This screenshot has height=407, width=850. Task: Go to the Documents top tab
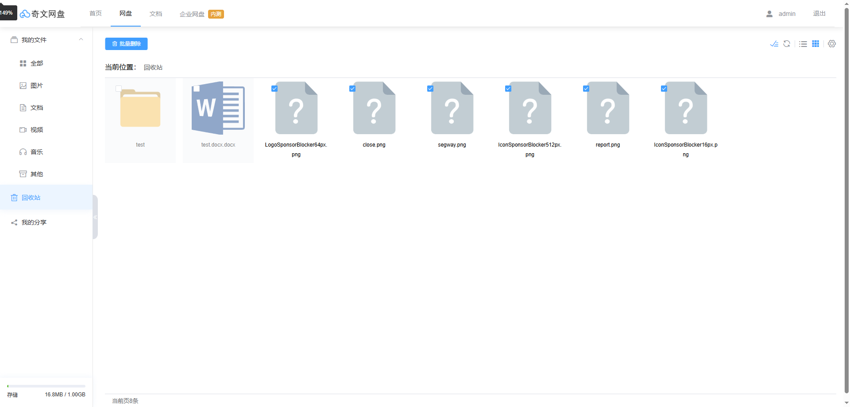pyautogui.click(x=156, y=14)
